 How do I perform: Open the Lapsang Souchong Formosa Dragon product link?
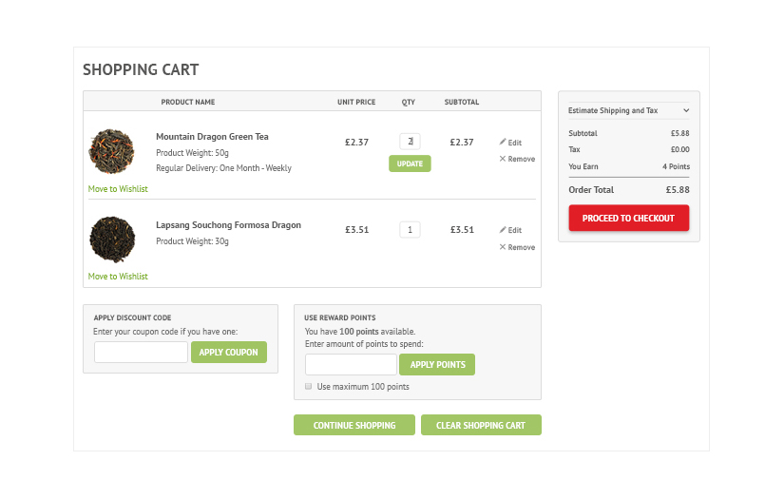tap(228, 225)
